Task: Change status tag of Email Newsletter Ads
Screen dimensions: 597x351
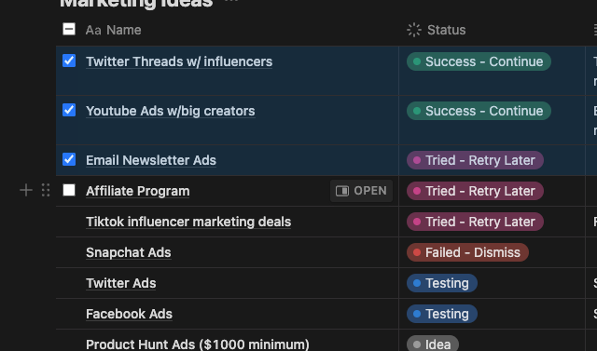Action: (x=475, y=160)
